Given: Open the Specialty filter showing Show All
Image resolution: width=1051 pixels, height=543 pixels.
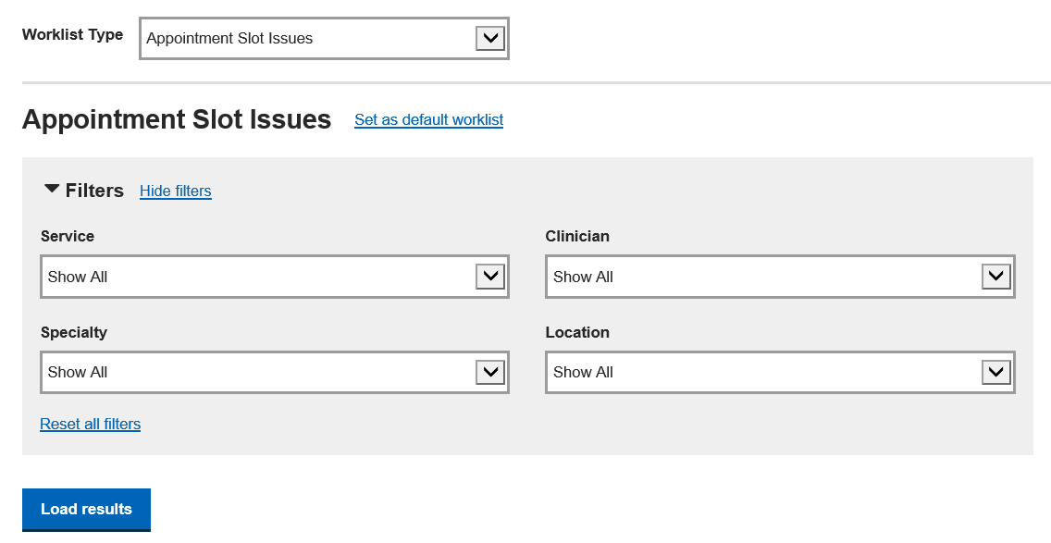Looking at the screenshot, I should [x=275, y=372].
